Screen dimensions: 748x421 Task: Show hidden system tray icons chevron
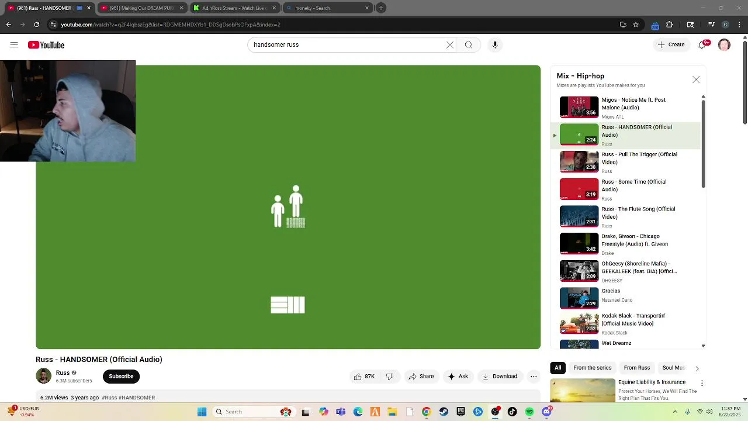coord(675,412)
